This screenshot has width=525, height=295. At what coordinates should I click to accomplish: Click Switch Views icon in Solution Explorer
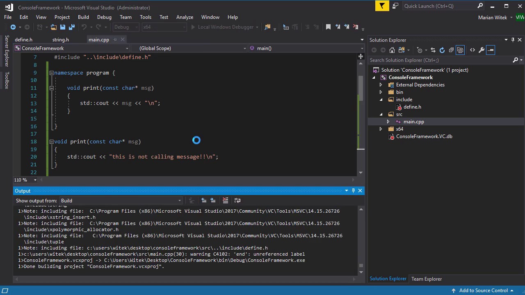pyautogui.click(x=402, y=50)
